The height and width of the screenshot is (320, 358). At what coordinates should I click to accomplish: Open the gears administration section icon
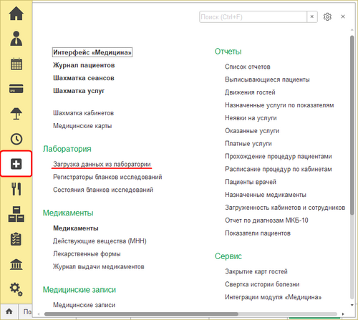click(x=16, y=289)
